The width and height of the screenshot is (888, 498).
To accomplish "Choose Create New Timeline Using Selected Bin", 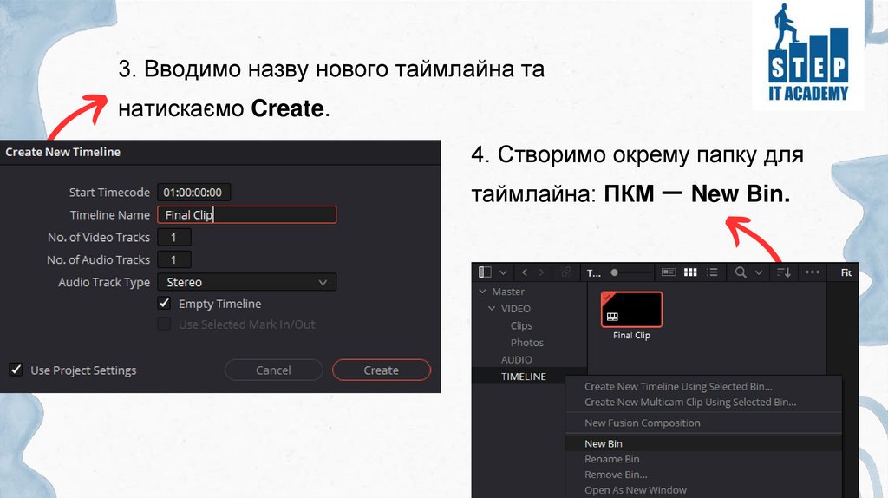I will pos(678,387).
